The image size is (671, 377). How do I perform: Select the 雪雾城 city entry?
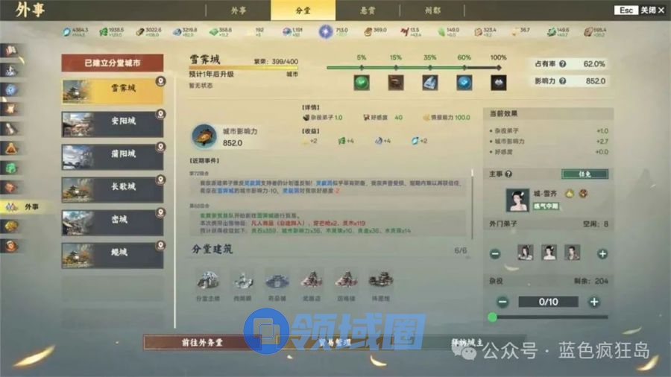pos(112,89)
